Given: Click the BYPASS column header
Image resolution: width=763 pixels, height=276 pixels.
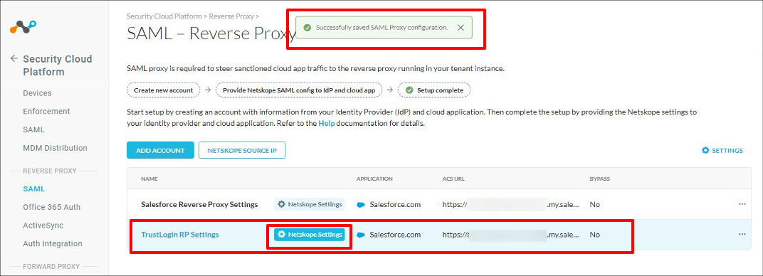Looking at the screenshot, I should [x=599, y=179].
